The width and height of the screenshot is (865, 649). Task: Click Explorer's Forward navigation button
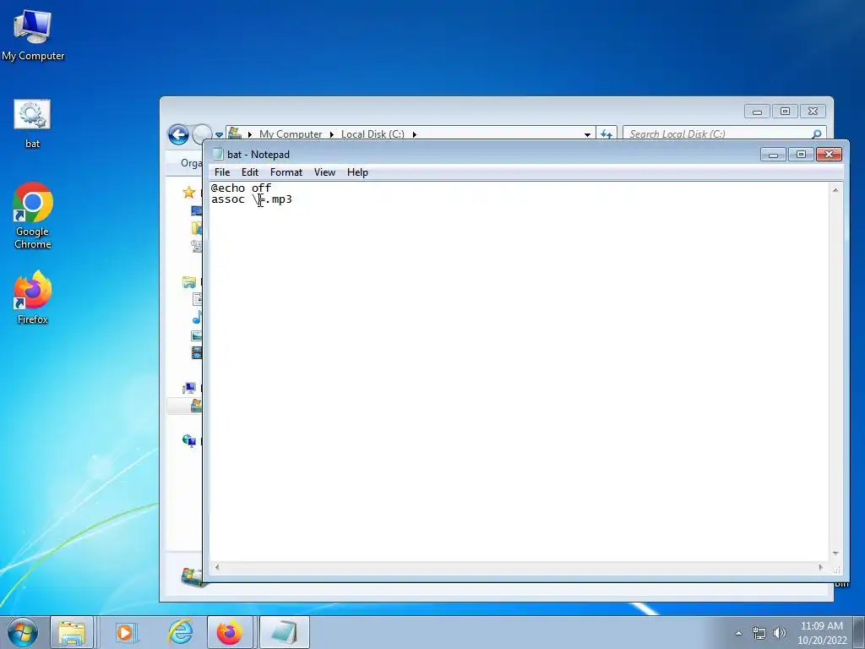[202, 134]
